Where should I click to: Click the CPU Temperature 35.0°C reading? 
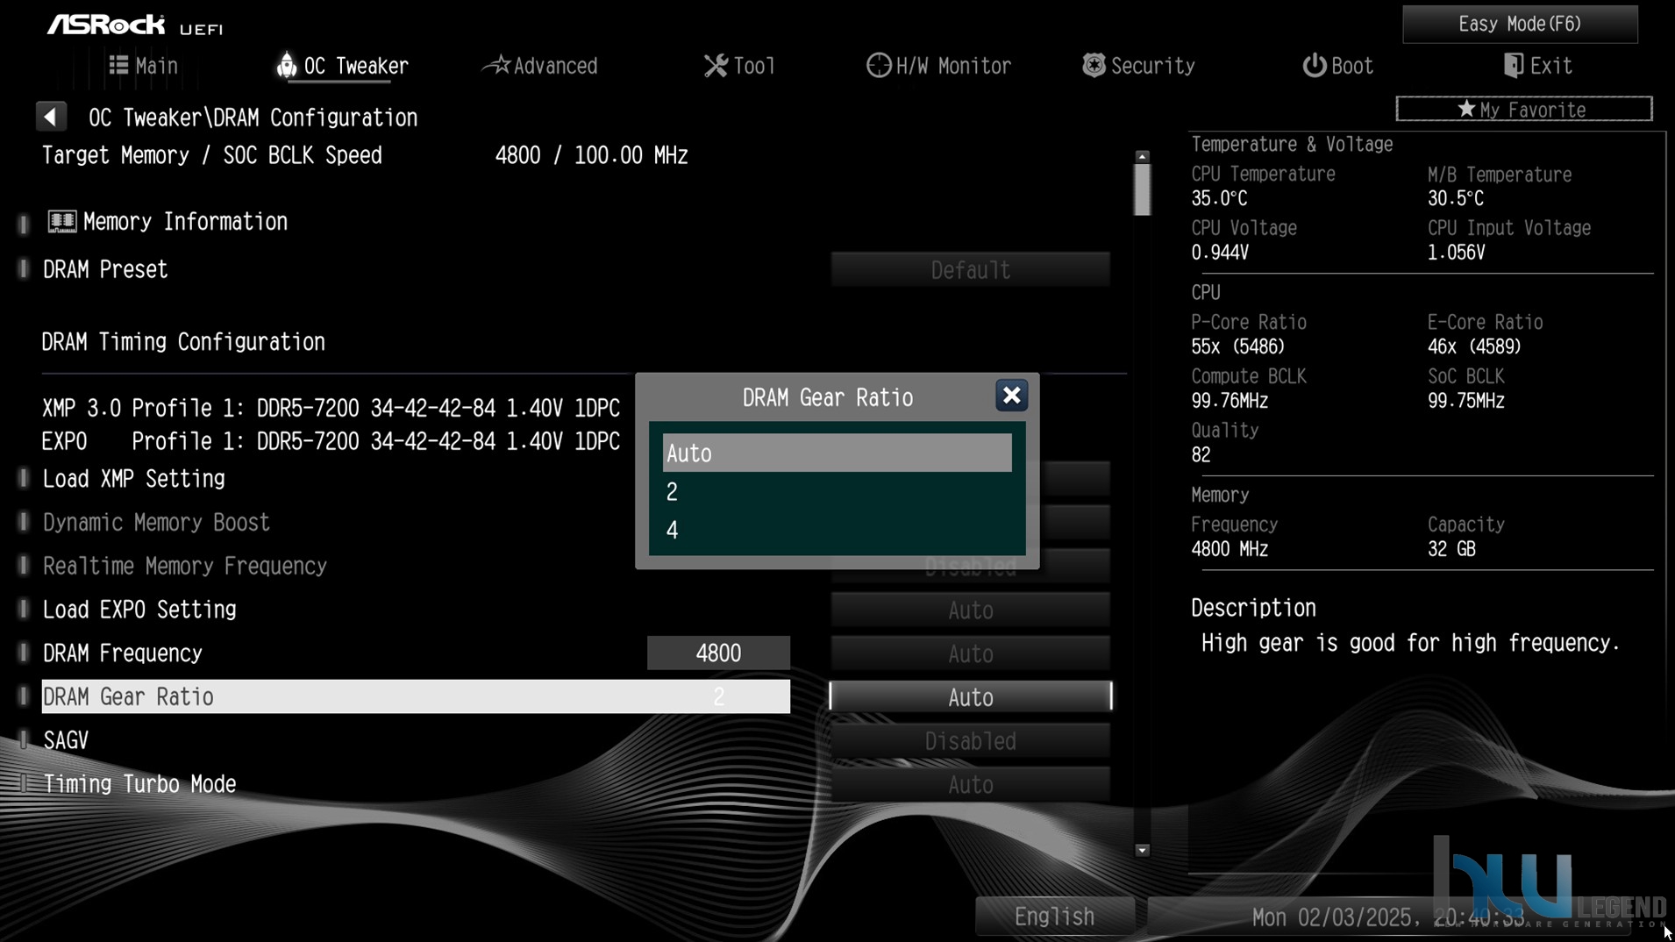1219,198
